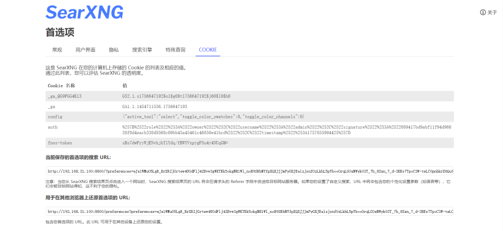This screenshot has height=231, width=503.
Task: Open the 搜索引擎 tab
Action: pos(142,50)
